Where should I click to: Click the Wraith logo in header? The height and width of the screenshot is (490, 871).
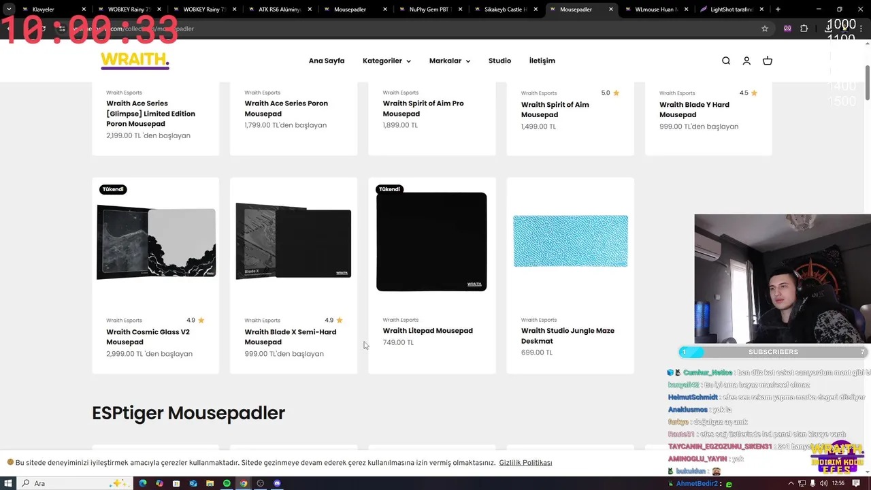point(135,61)
